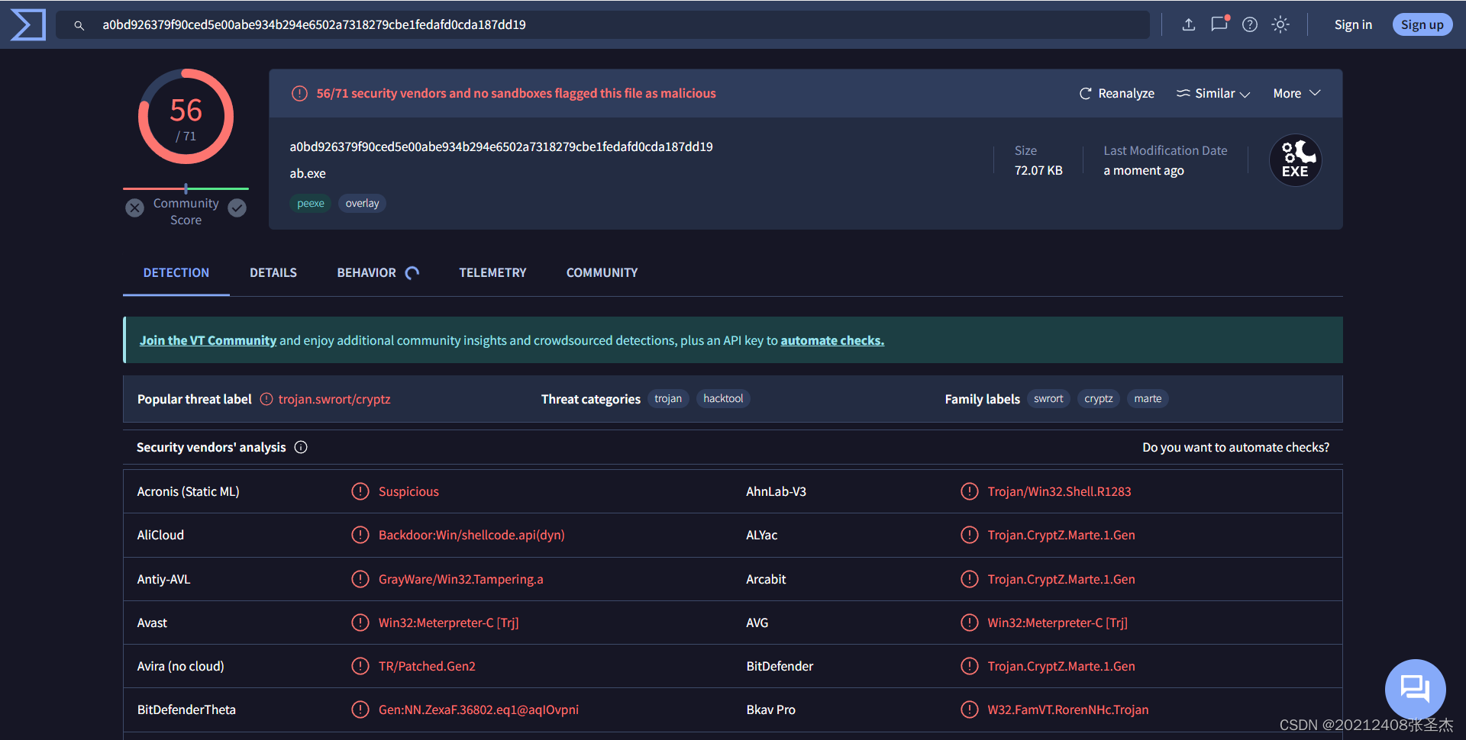Click the Sign up button
This screenshot has width=1466, height=740.
pyautogui.click(x=1422, y=24)
